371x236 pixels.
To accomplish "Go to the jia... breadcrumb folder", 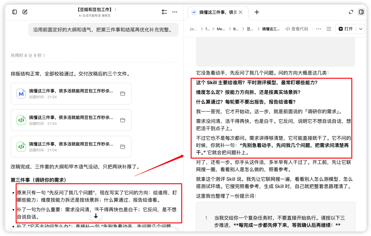I will click(x=193, y=29).
